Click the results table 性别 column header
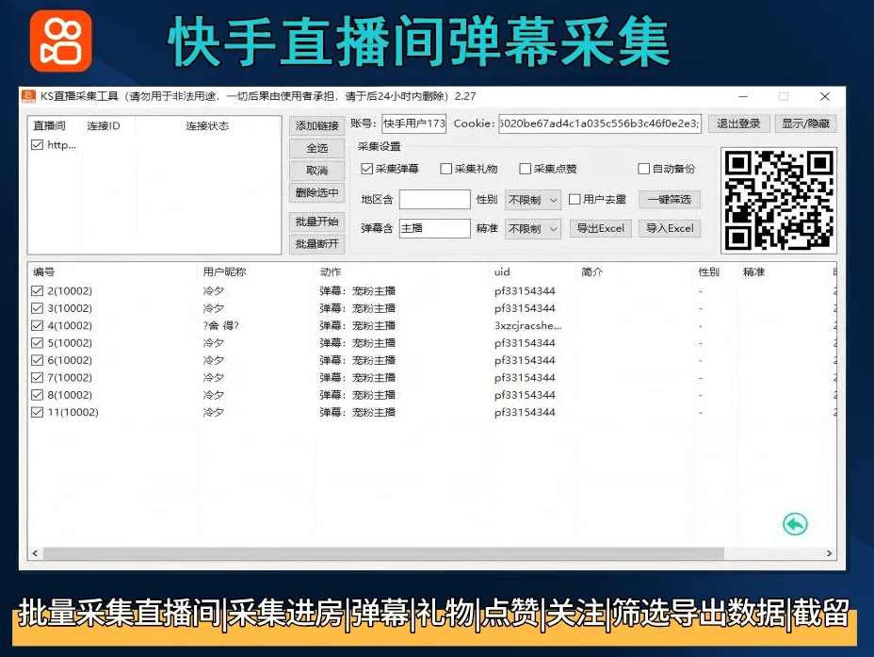 pyautogui.click(x=709, y=272)
